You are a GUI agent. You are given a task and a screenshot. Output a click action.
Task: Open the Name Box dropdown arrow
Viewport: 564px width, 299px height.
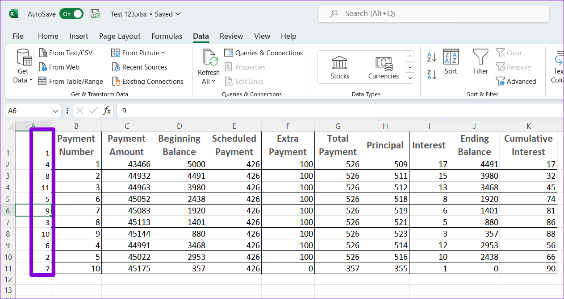[56, 111]
